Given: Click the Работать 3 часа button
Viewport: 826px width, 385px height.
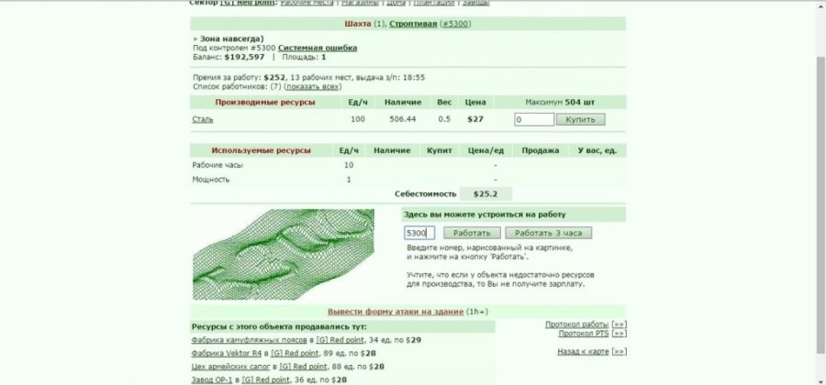Looking at the screenshot, I should tap(549, 233).
